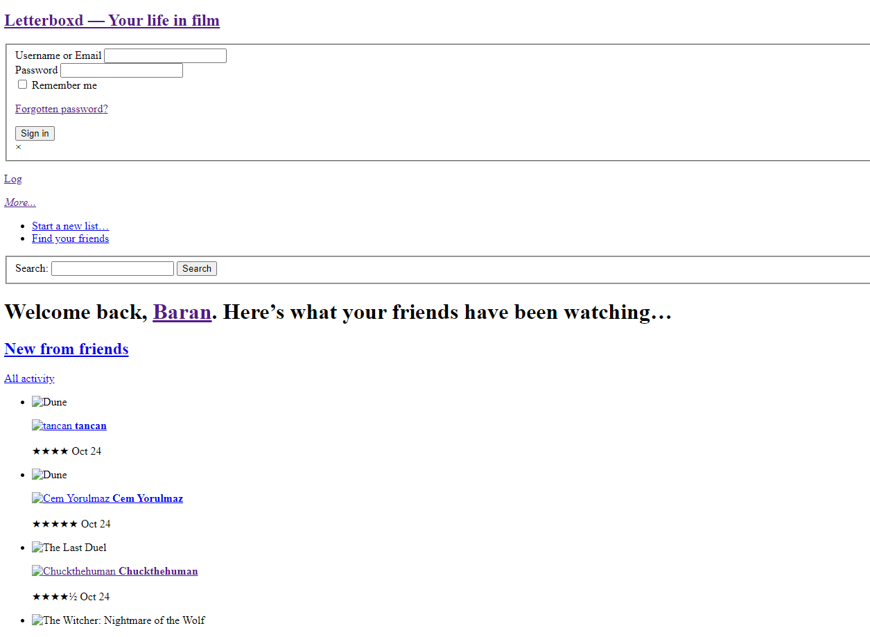Open the Baran profile link in the heading

[x=182, y=312]
